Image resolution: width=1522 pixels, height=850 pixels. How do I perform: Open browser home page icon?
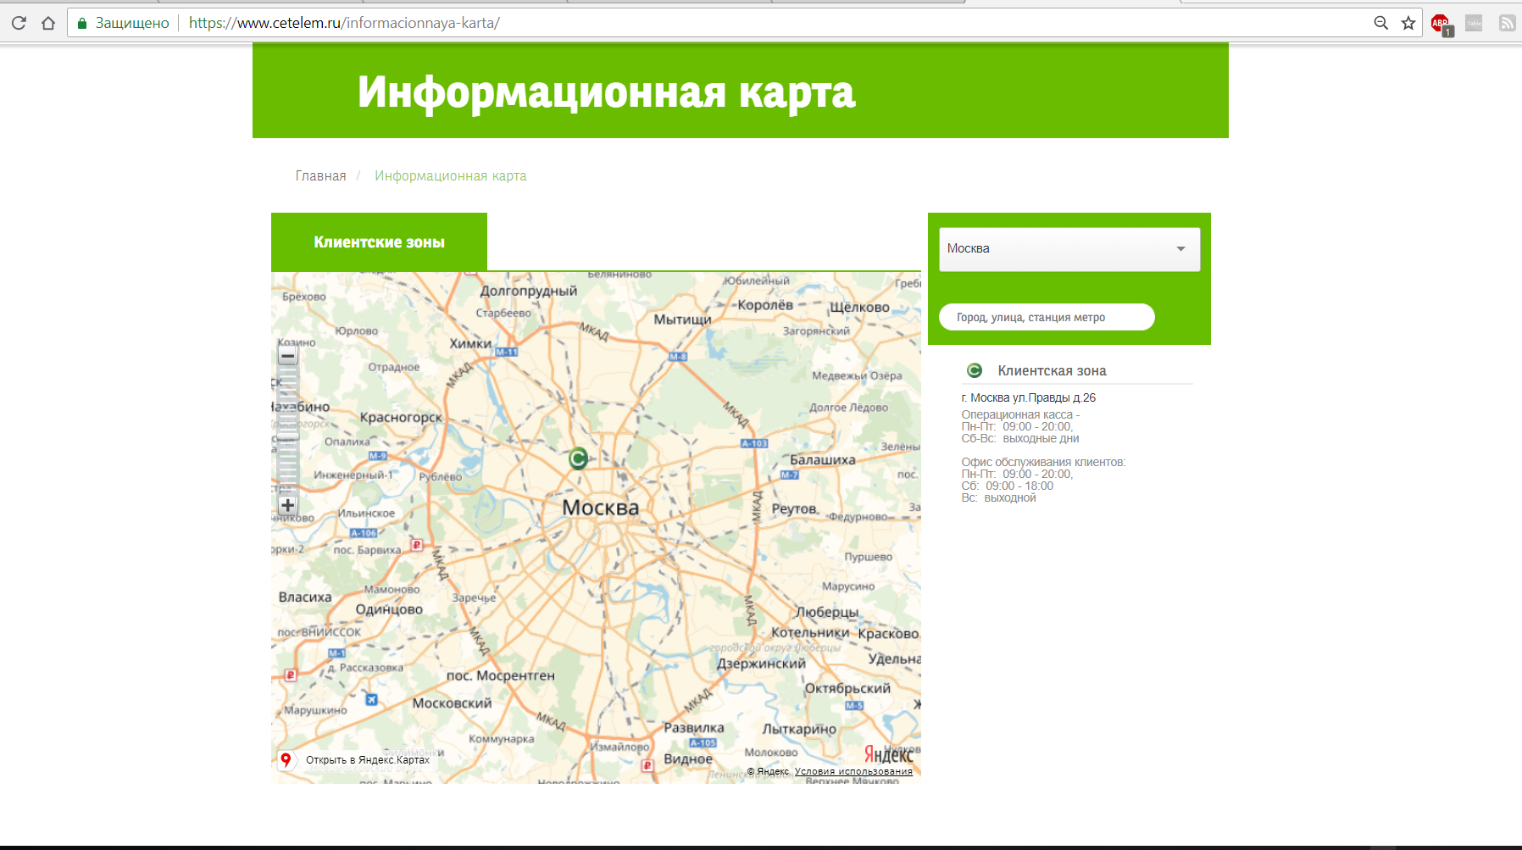pos(48,23)
